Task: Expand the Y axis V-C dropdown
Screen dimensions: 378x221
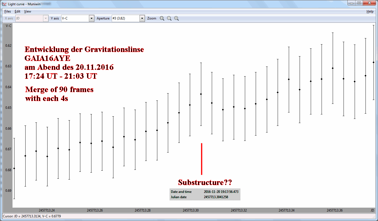Action: [x=91, y=18]
